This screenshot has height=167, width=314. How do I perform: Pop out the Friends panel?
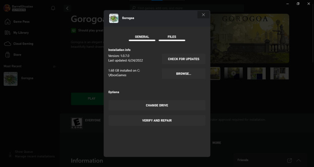[x=289, y=160]
